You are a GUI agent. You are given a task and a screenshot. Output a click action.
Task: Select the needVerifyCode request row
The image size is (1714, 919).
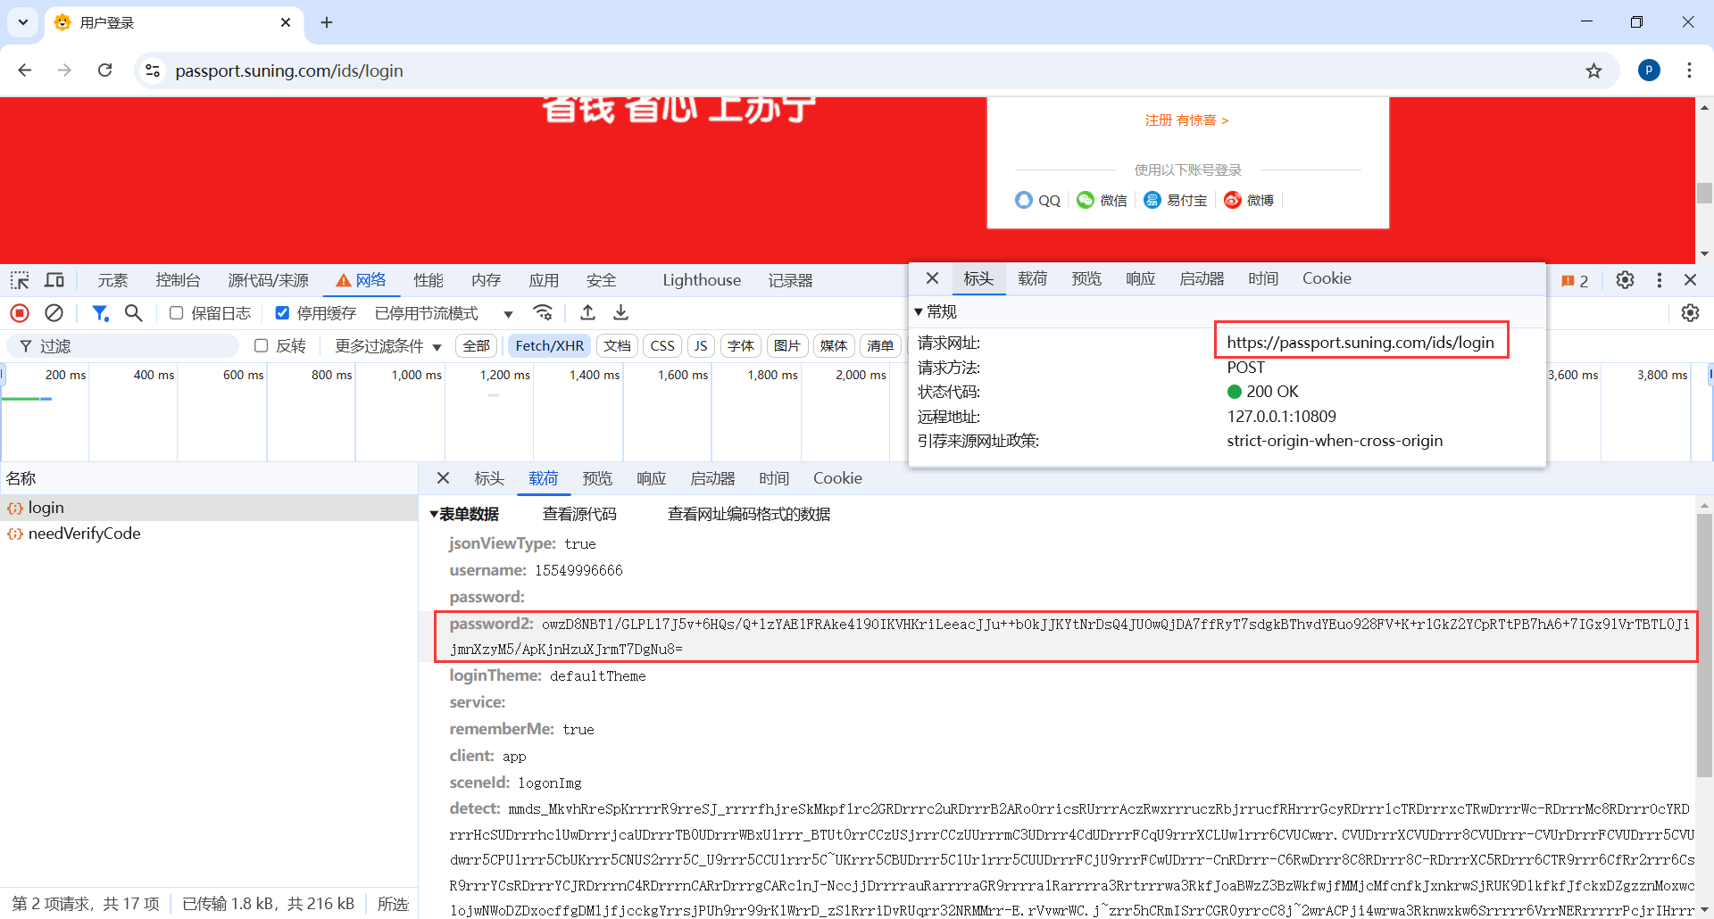point(209,534)
